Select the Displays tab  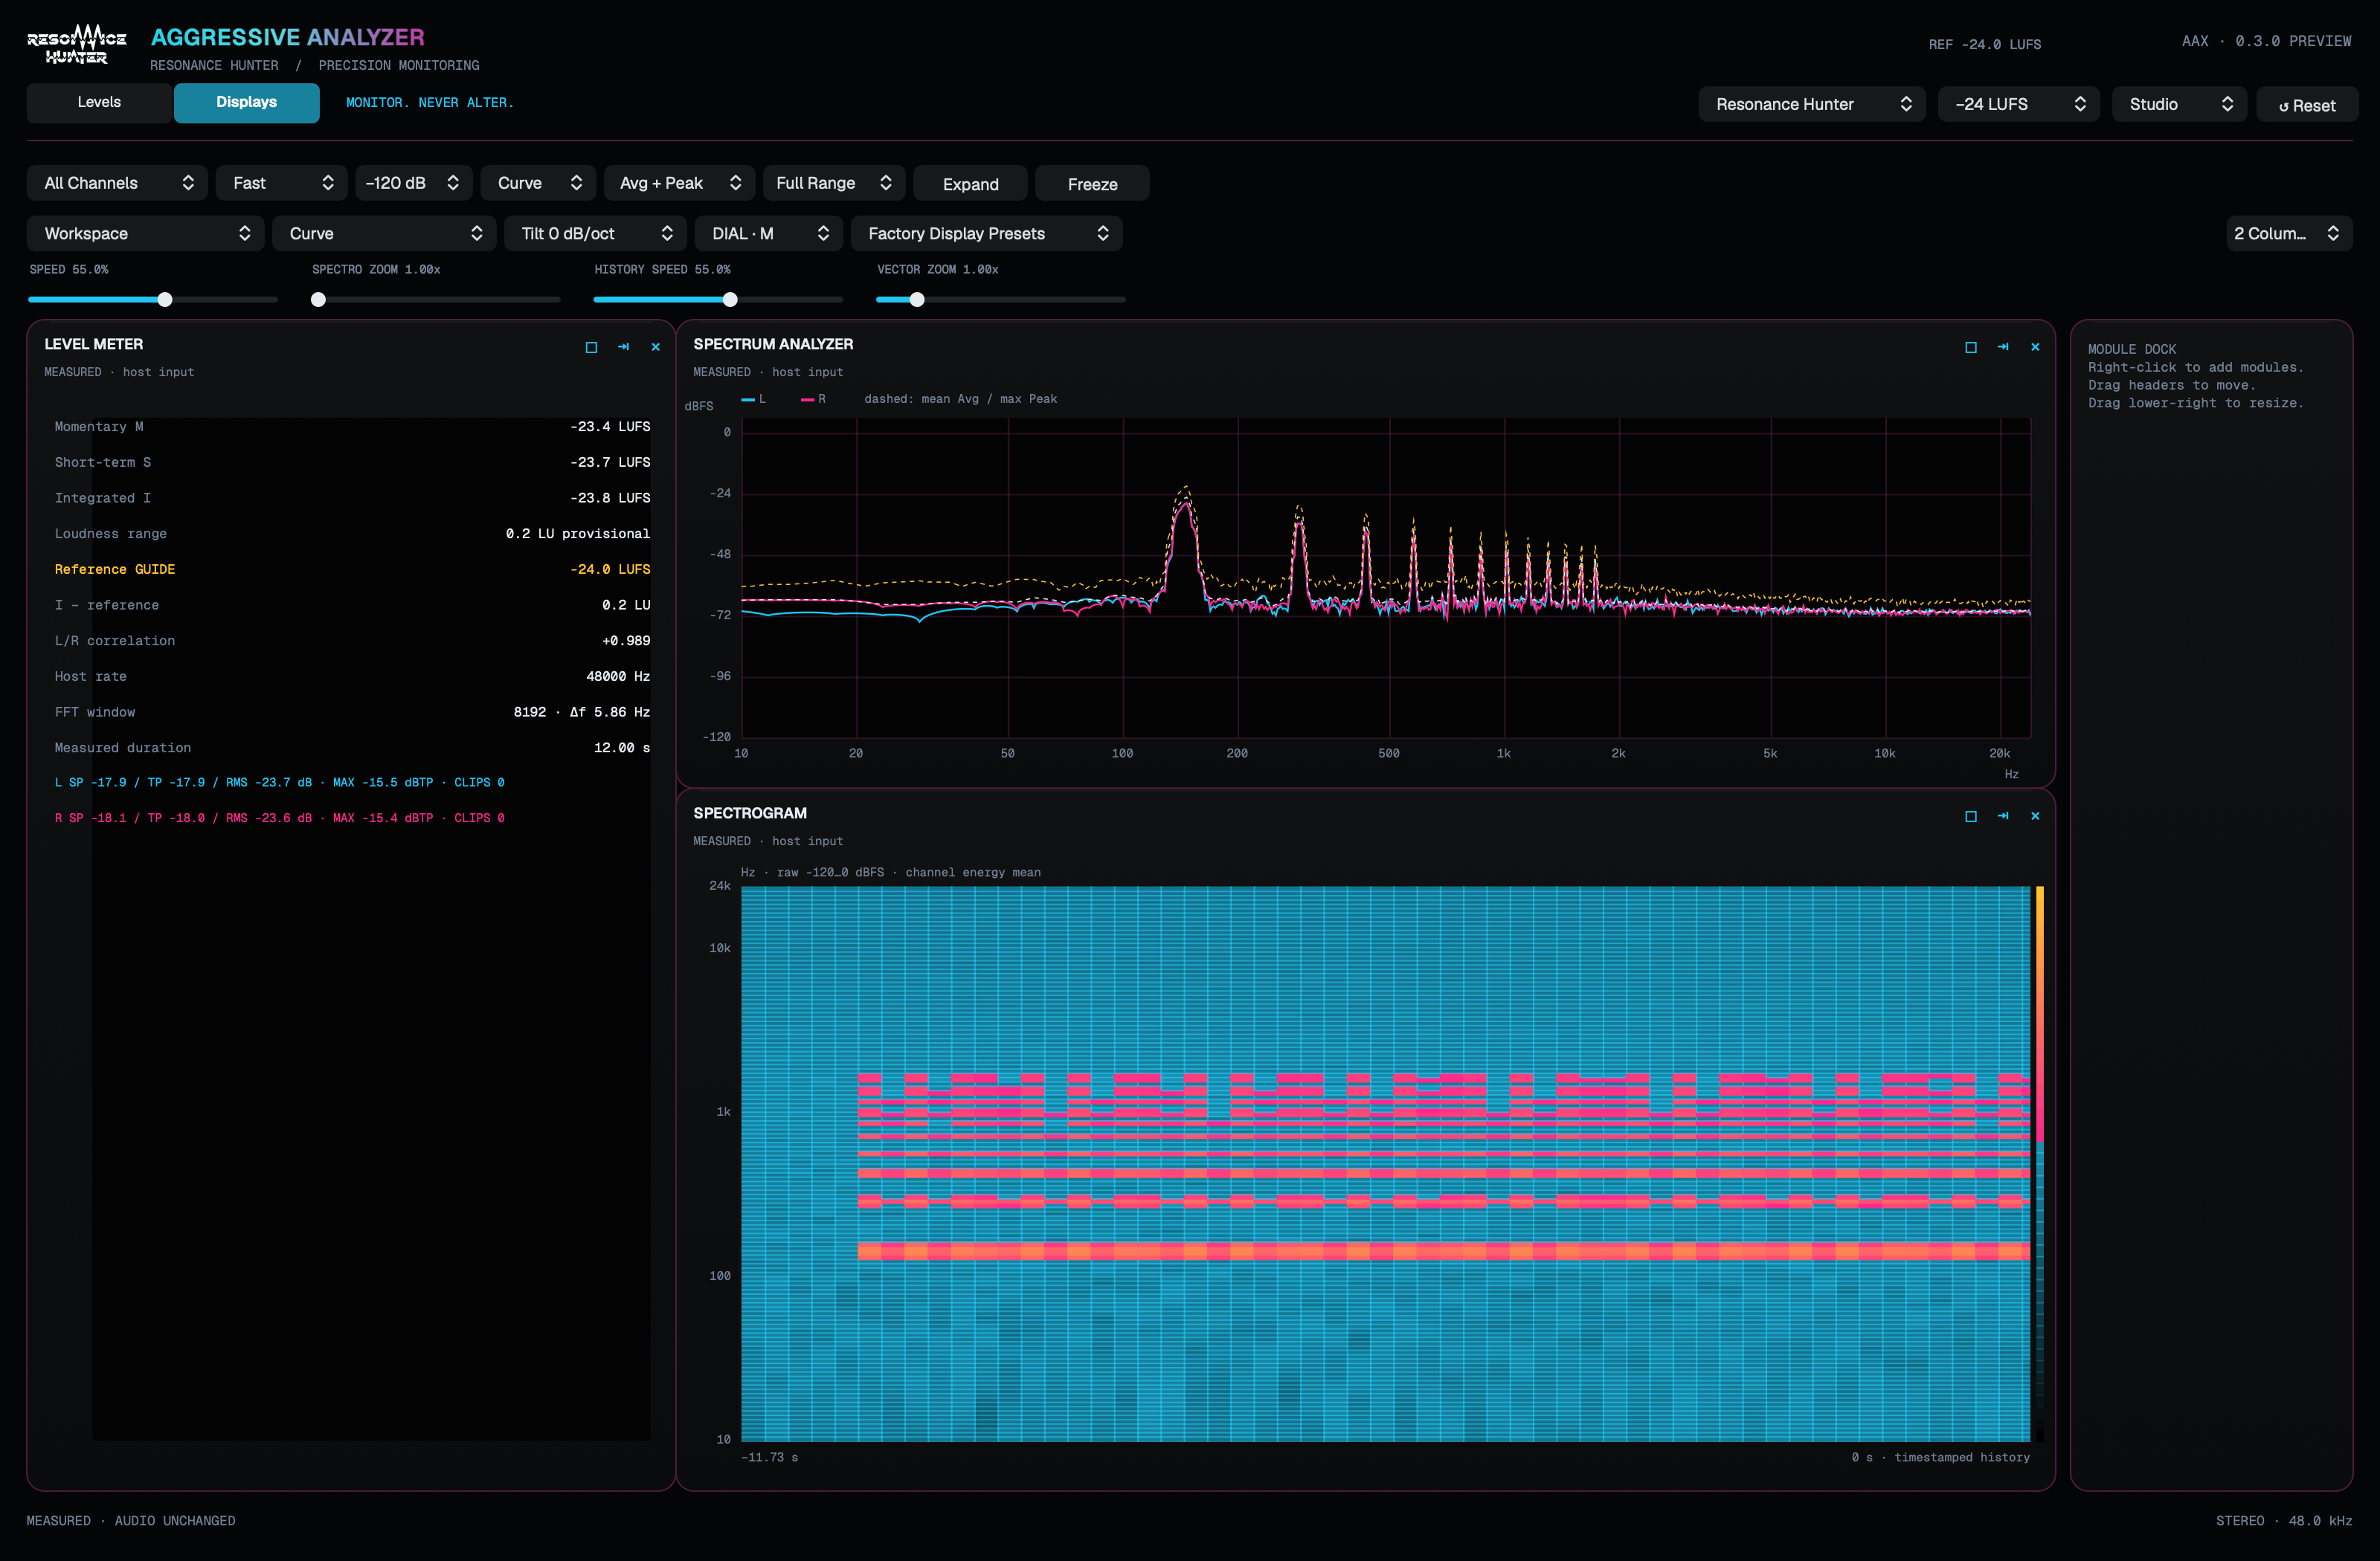(x=246, y=102)
